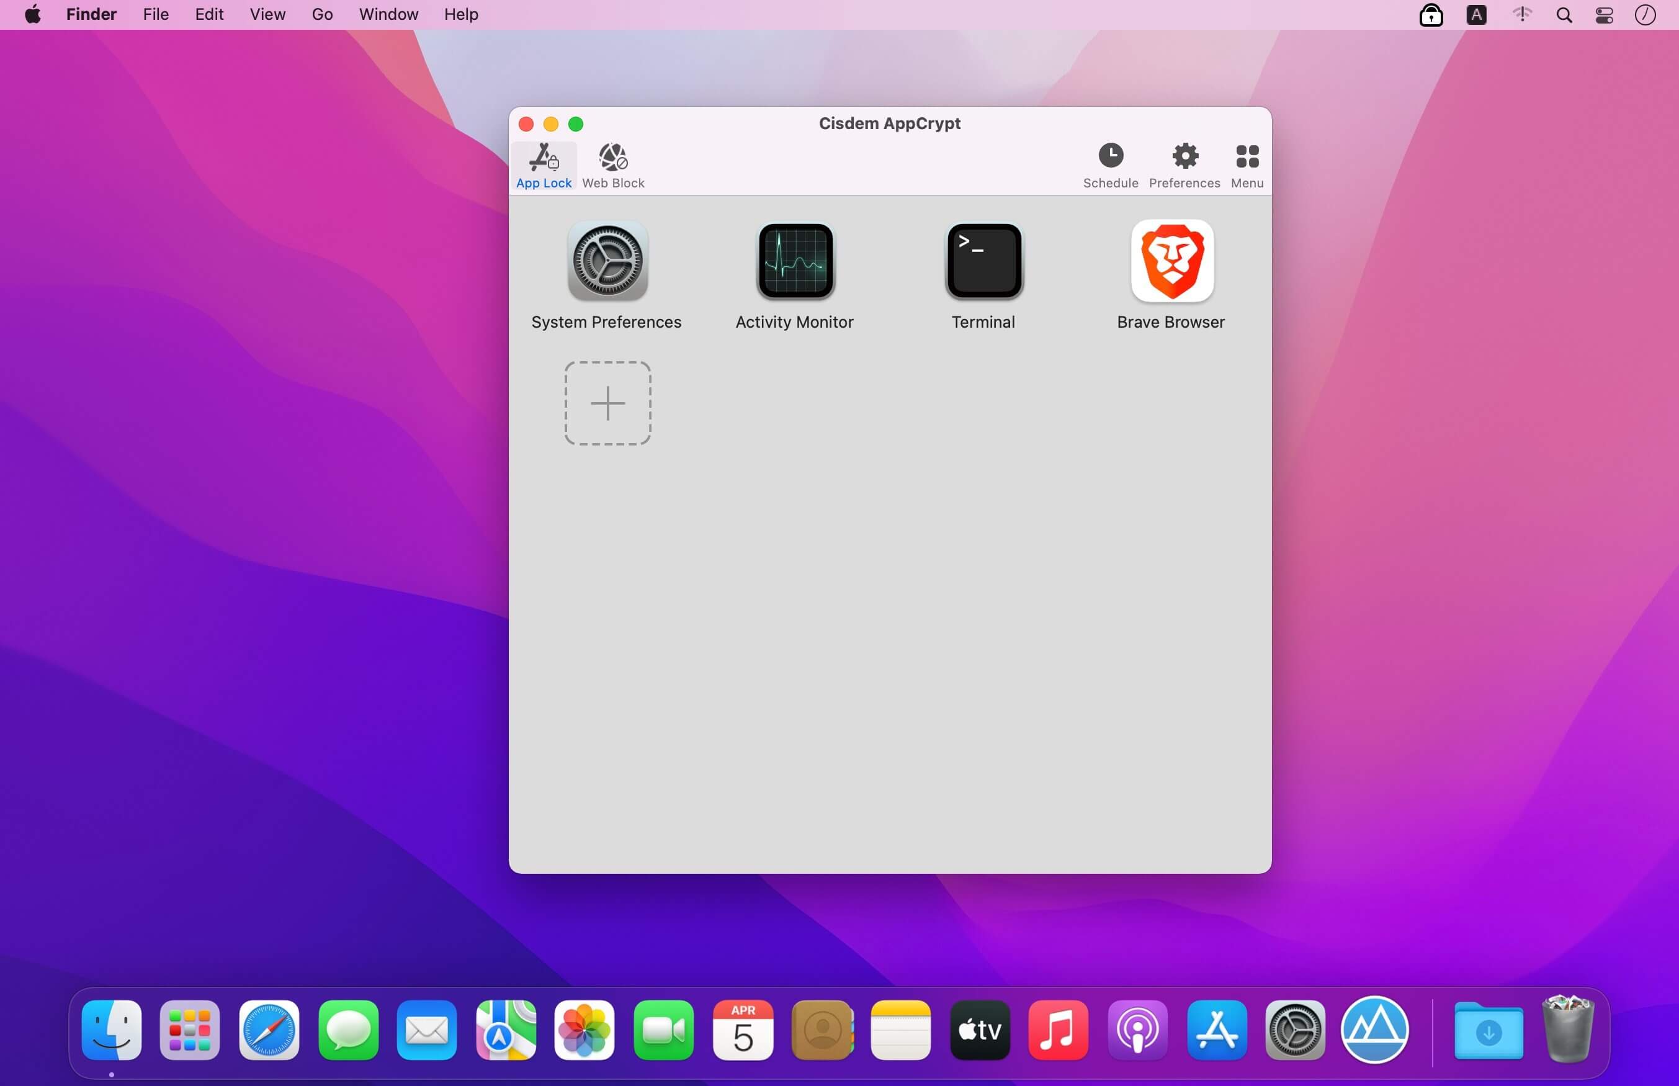
Task: Click the Wi-Fi status icon
Action: point(1522,15)
